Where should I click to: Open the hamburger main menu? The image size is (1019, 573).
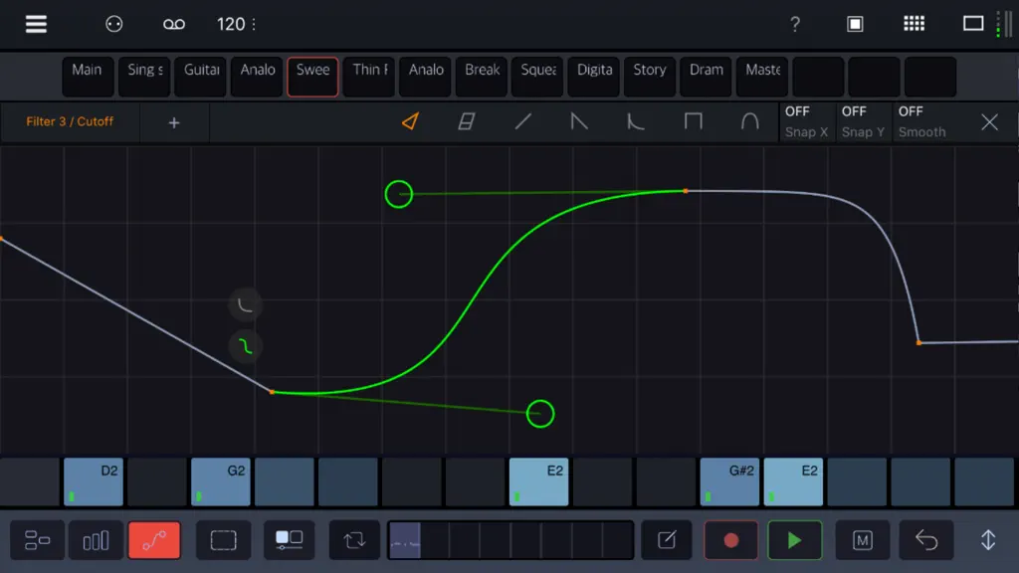pyautogui.click(x=36, y=24)
